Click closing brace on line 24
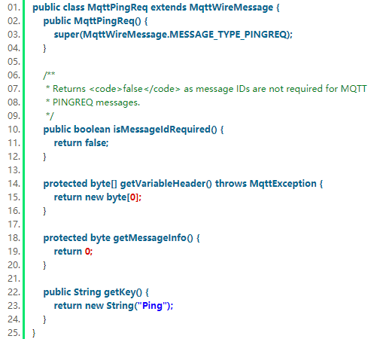Viewport: 380px width, 342px height. tap(45, 319)
